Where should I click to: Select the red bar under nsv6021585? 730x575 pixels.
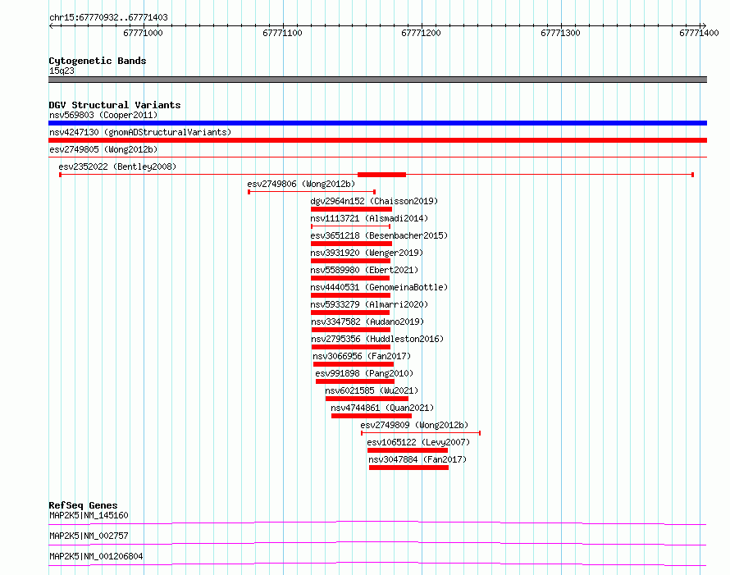367,399
